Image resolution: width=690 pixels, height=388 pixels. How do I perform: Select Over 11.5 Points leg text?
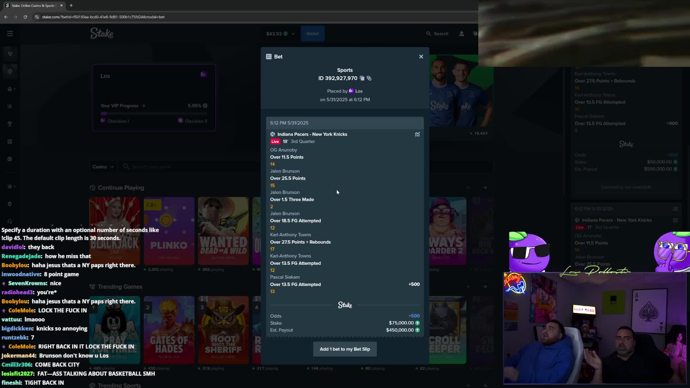287,157
